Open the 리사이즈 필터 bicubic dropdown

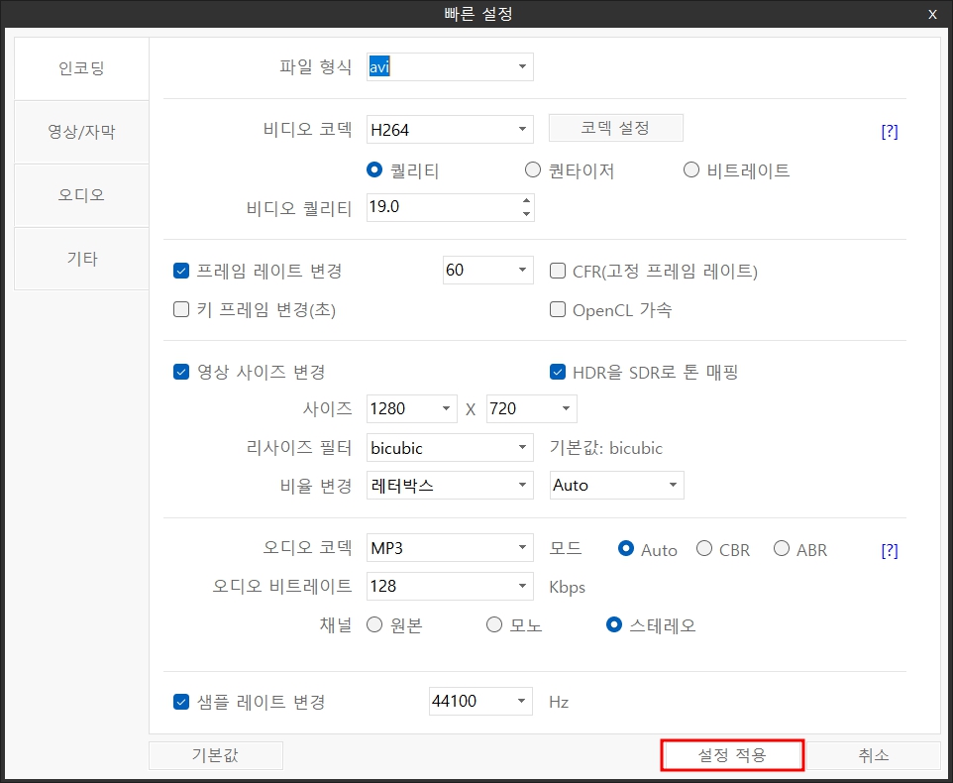coord(521,447)
